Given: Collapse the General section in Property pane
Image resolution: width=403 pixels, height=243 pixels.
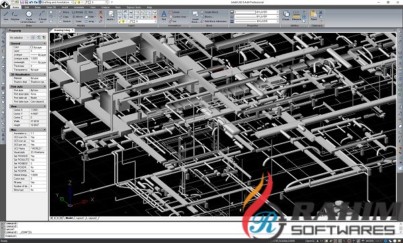Looking at the screenshot, I should click(45, 44).
